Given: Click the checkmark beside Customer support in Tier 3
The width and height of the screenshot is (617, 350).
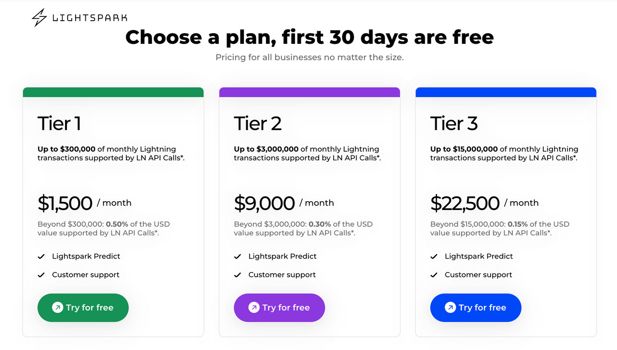Looking at the screenshot, I should 434,274.
